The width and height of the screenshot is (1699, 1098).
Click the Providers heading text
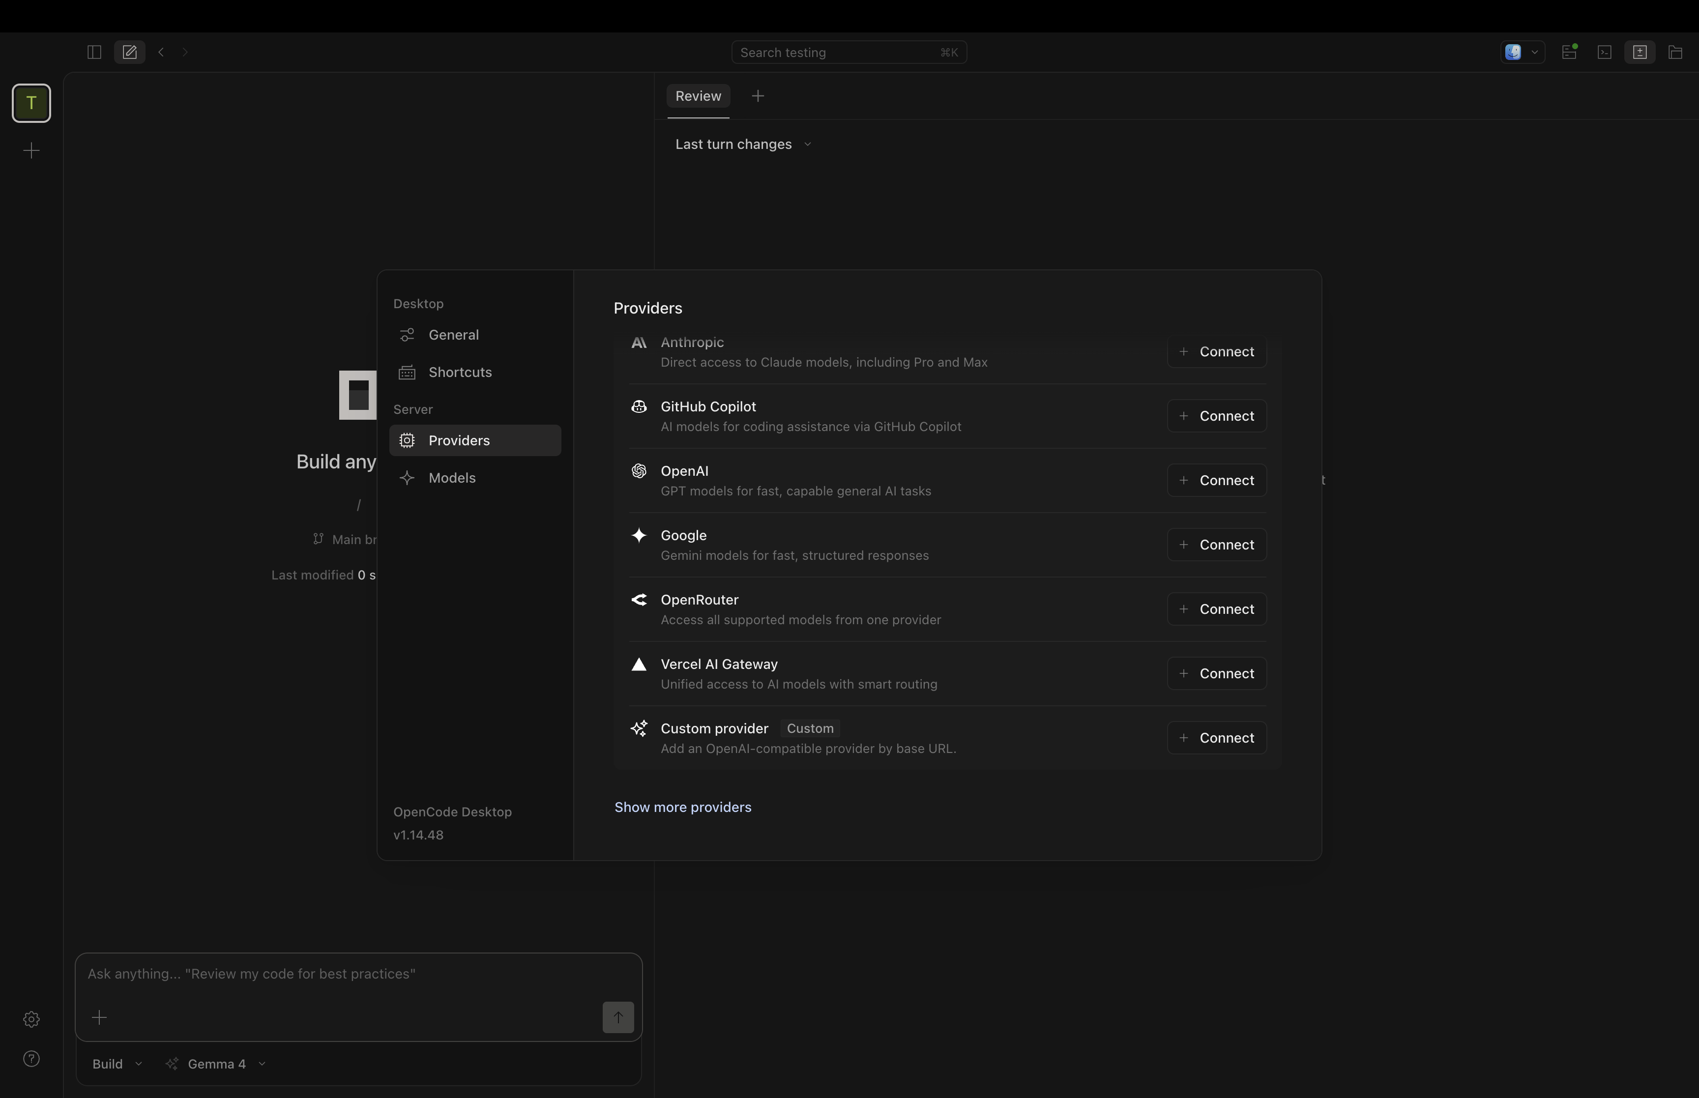click(647, 308)
